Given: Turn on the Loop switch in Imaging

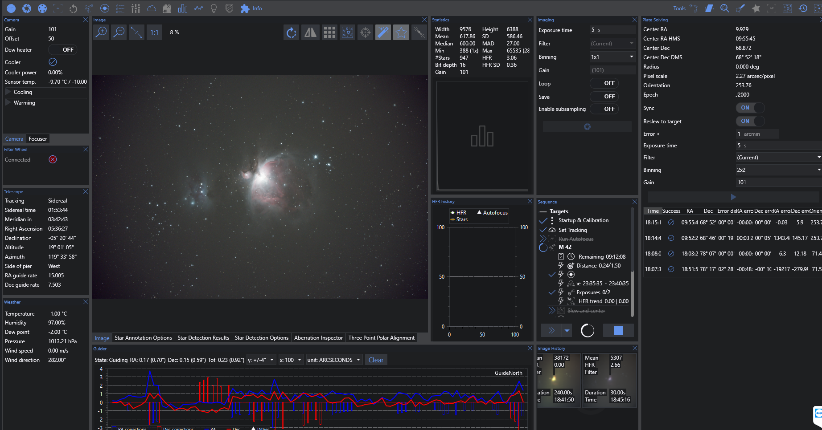Looking at the screenshot, I should click(604, 83).
